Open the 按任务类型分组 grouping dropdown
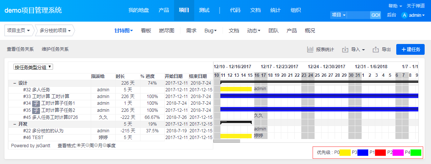 [33, 67]
